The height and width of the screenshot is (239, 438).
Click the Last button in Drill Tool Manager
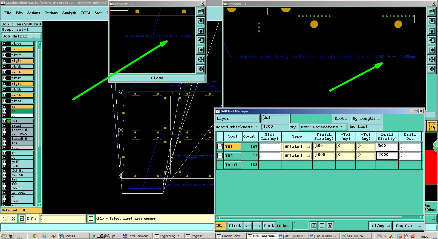pos(269,226)
